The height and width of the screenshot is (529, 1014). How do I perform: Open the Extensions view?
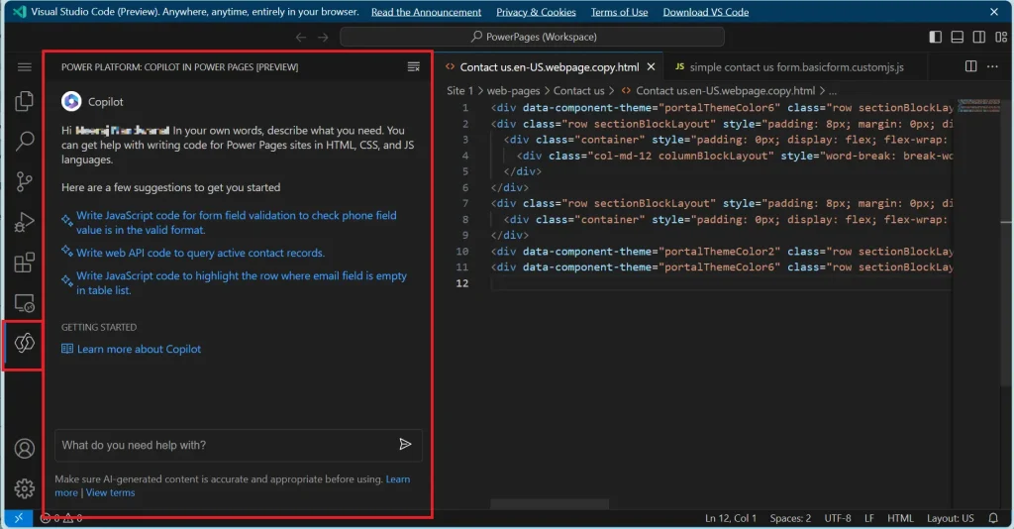pos(25,263)
